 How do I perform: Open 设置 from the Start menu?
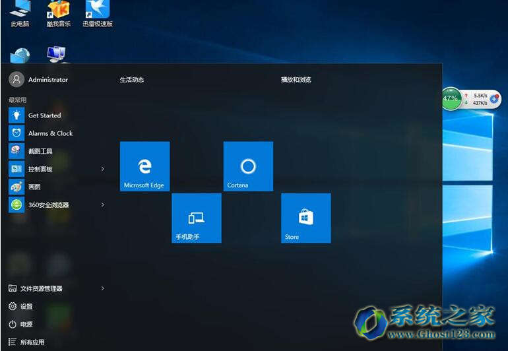pyautogui.click(x=26, y=306)
